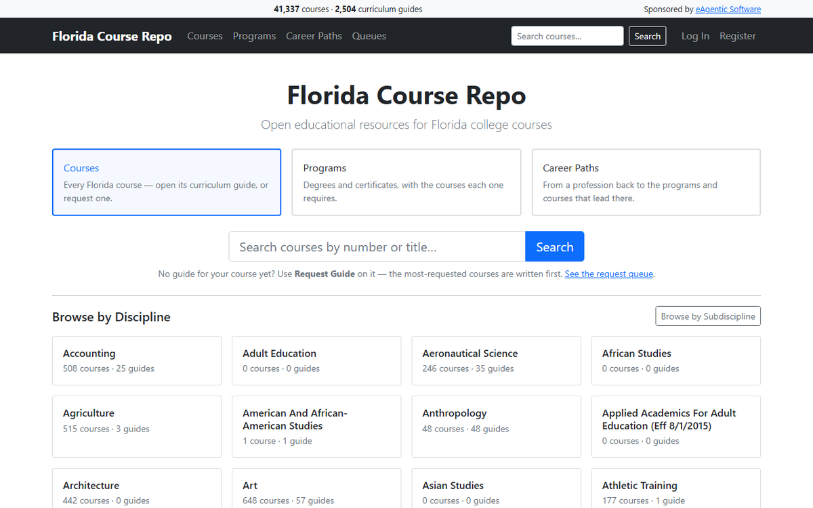Click the blue Search button

[554, 247]
